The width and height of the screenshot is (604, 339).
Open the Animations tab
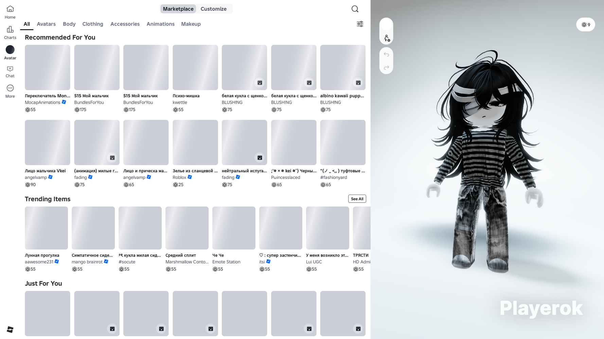[160, 24]
